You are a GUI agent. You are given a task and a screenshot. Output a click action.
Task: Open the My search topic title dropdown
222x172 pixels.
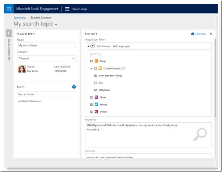point(56,25)
